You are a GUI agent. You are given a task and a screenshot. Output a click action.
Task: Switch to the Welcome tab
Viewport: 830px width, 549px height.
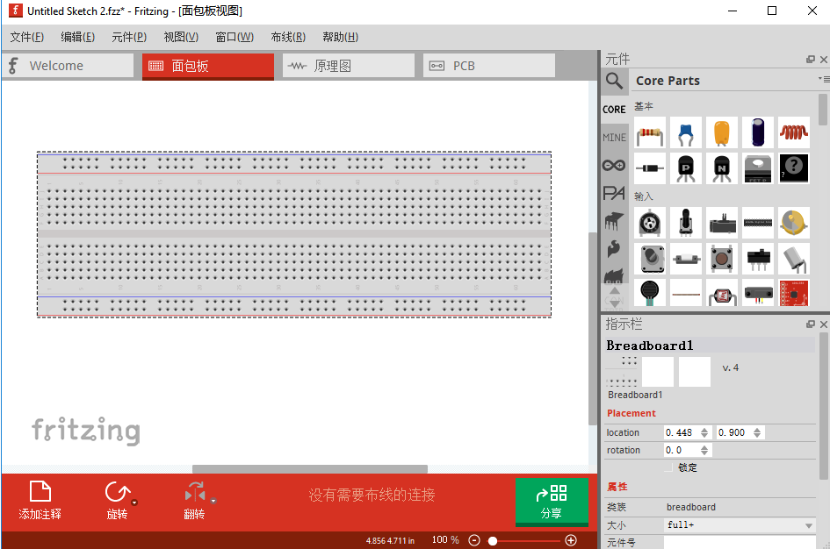point(68,66)
